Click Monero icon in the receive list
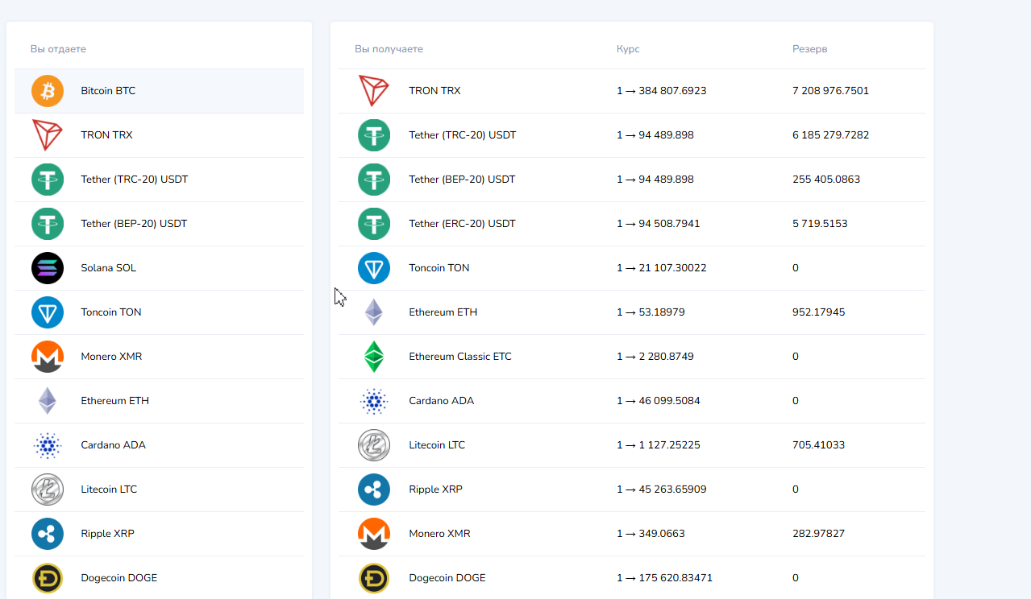 [x=374, y=534]
